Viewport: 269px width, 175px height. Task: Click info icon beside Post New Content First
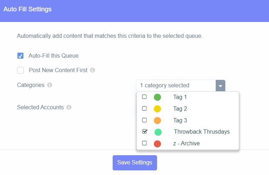92,70
